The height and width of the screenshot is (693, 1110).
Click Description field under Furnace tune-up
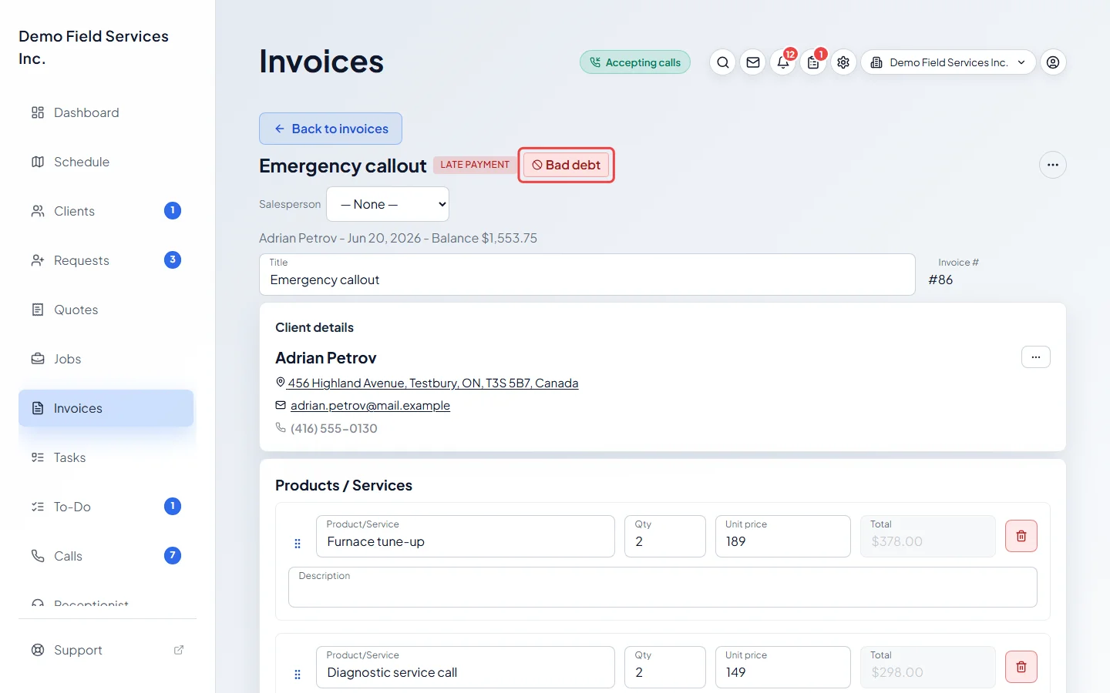[663, 588]
